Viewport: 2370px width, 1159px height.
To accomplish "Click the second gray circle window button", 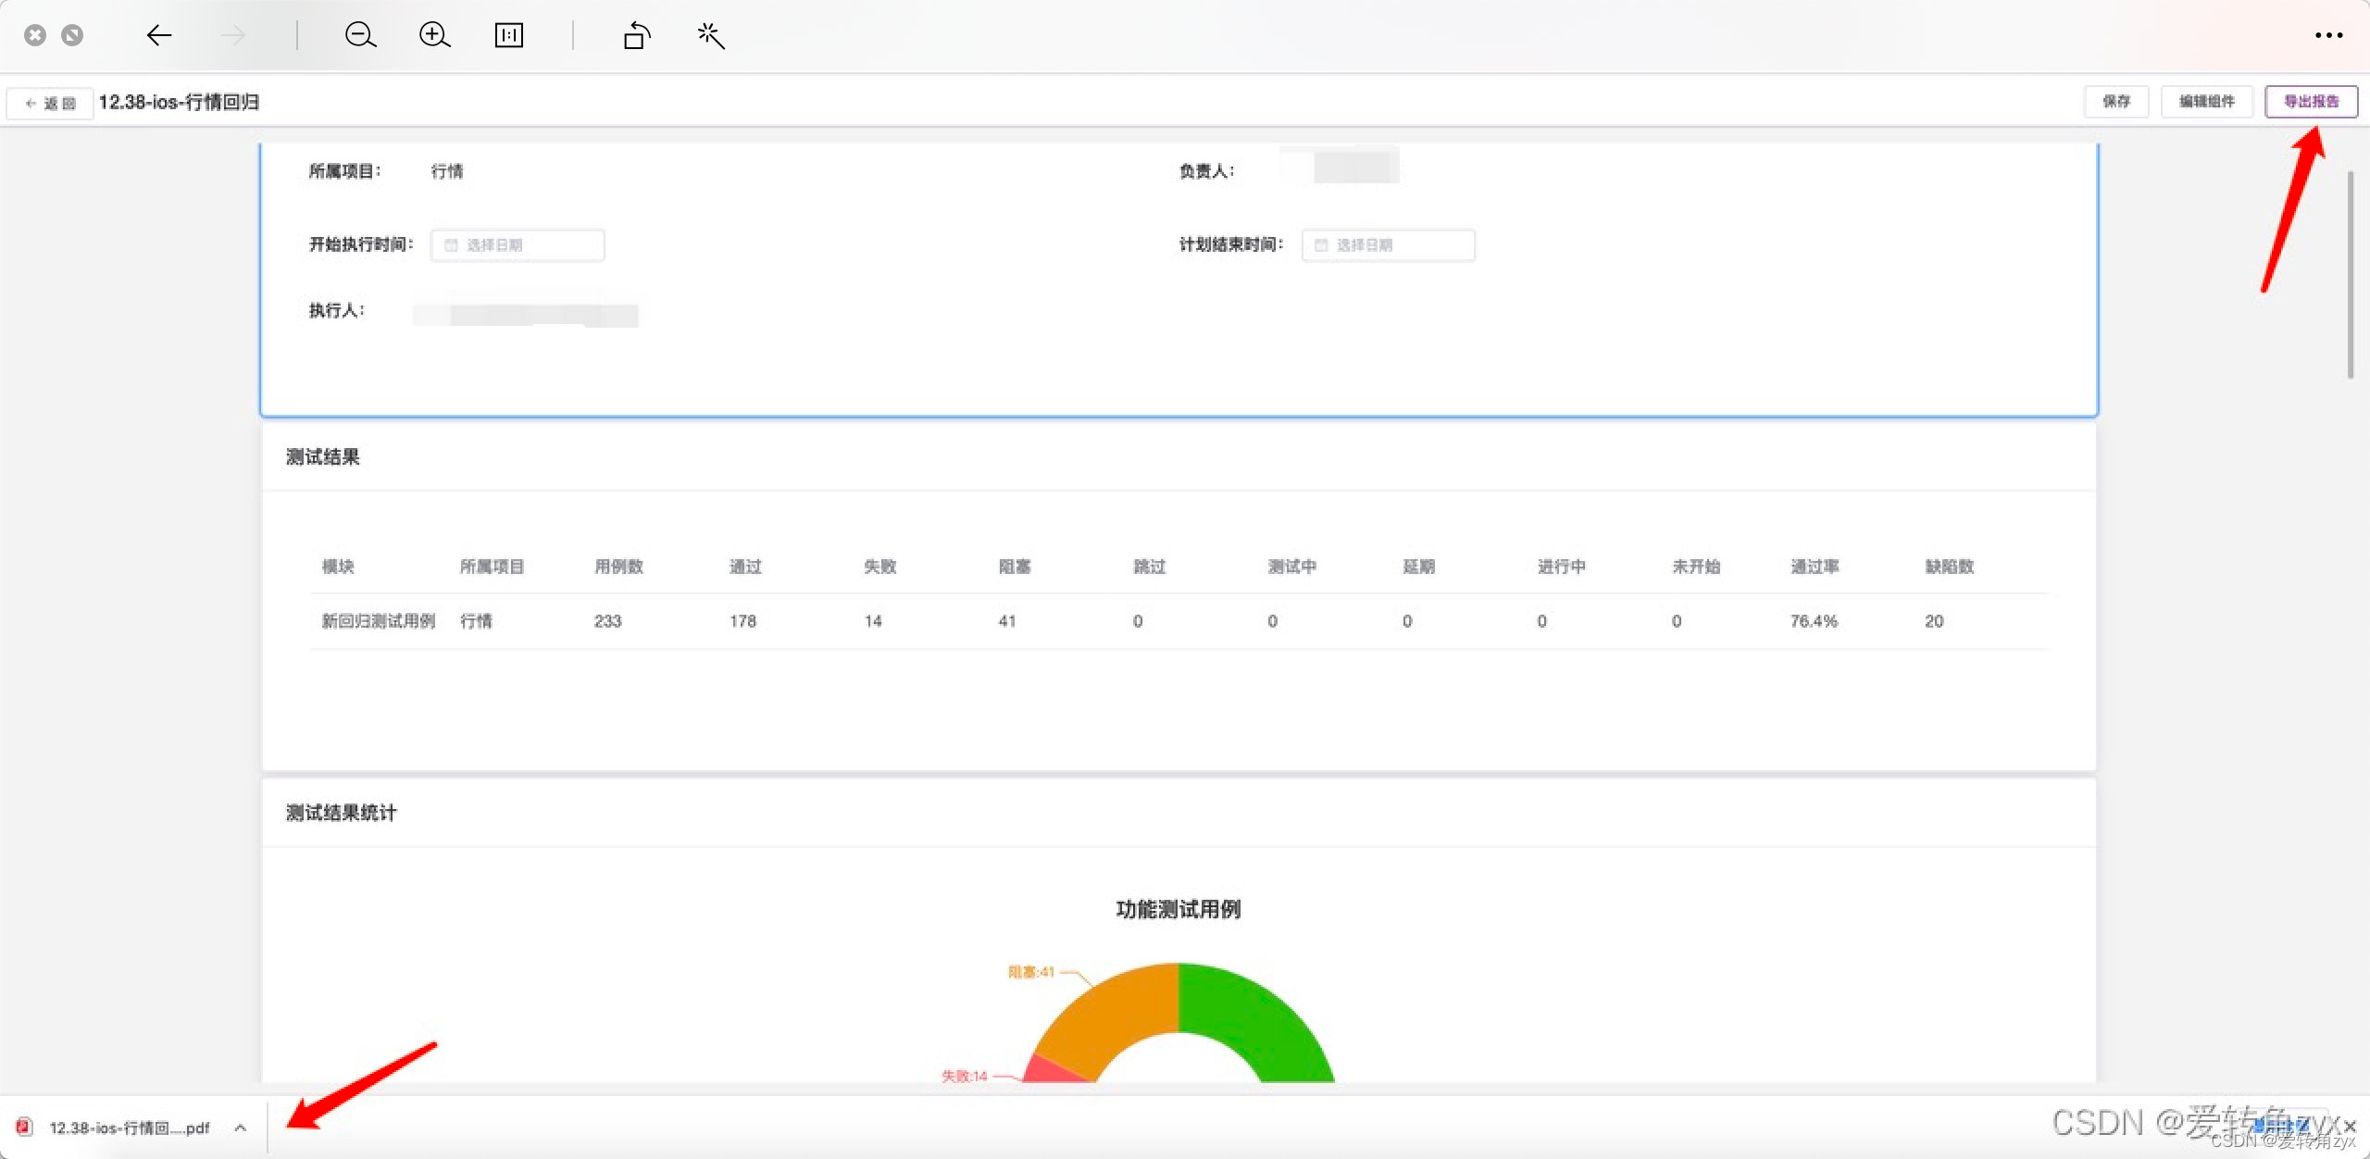I will [x=72, y=35].
